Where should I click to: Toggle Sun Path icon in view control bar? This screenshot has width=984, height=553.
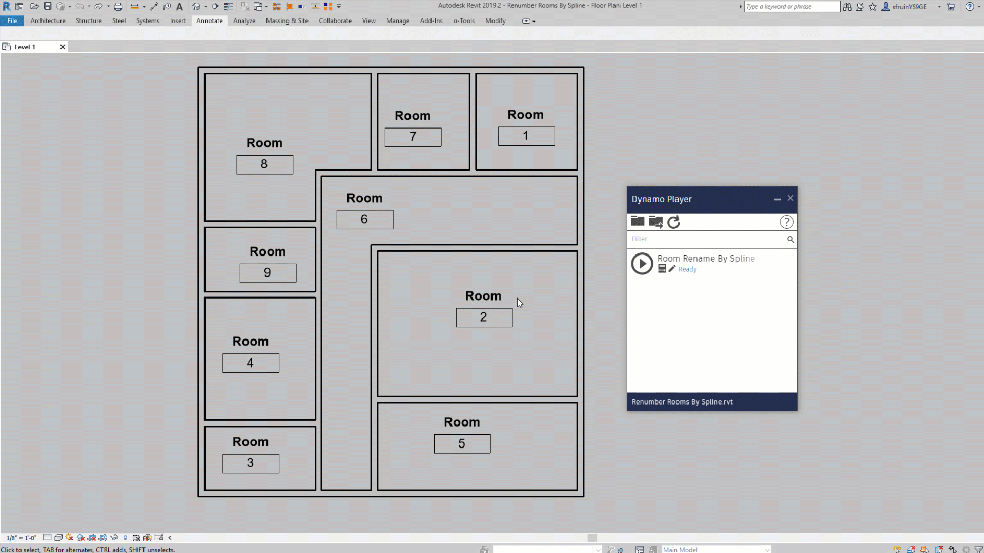click(x=69, y=537)
